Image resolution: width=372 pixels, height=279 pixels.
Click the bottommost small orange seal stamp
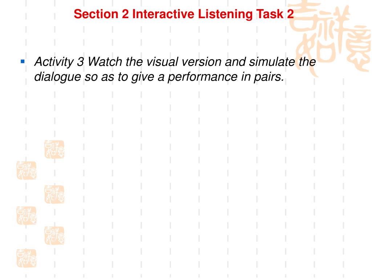26,258
